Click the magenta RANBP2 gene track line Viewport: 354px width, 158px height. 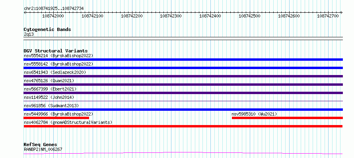(x=183, y=153)
